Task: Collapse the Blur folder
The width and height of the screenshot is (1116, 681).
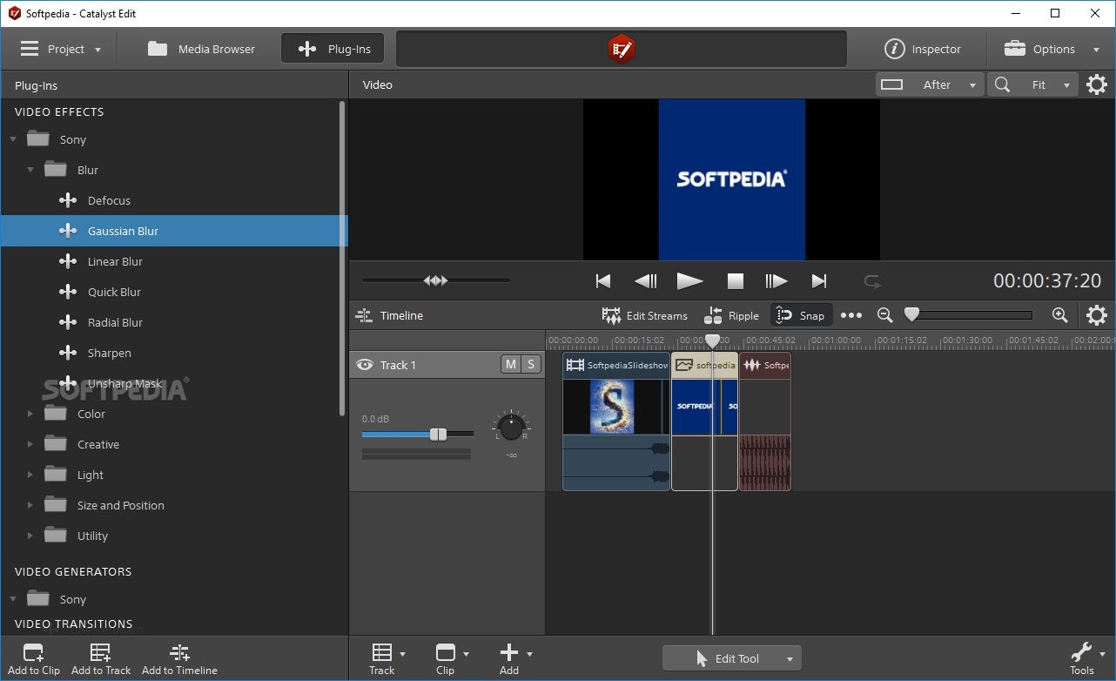Action: [x=30, y=170]
